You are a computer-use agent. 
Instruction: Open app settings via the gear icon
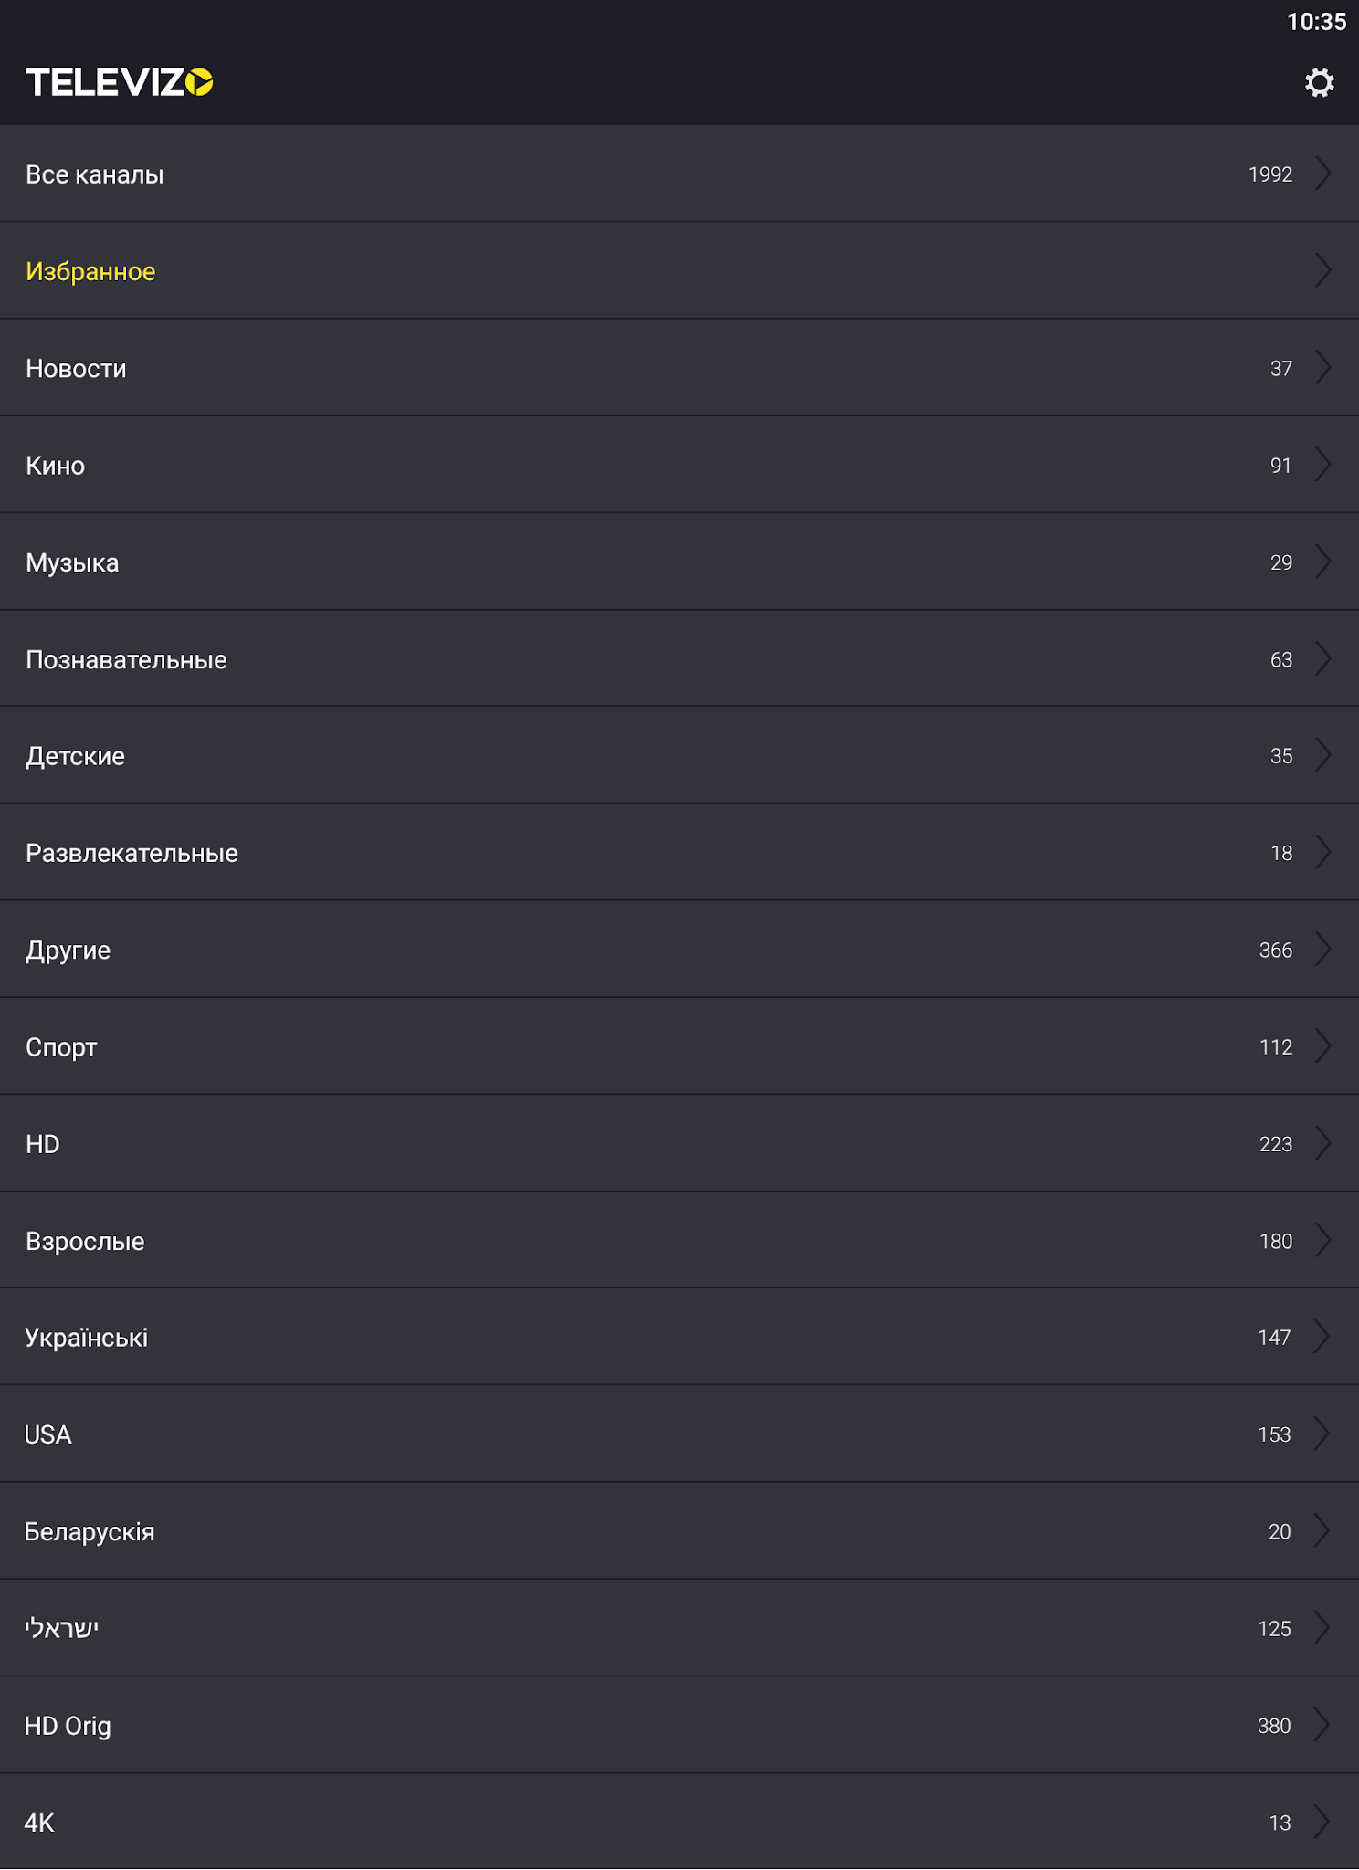coord(1318,85)
